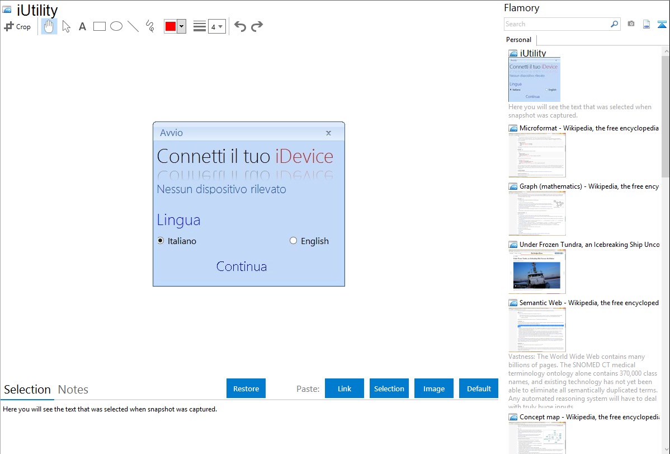Switch to the Selection tab
This screenshot has width=670, height=454.
pyautogui.click(x=27, y=390)
